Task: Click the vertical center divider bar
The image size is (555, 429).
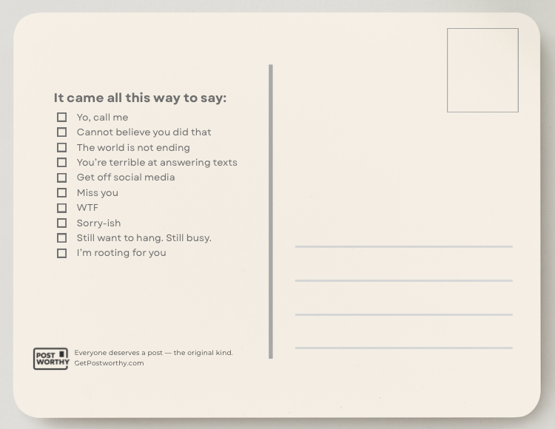Action: pos(271,212)
